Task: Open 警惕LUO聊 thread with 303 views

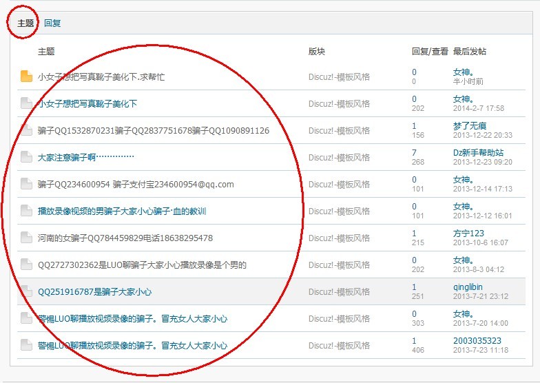Action: 132,318
